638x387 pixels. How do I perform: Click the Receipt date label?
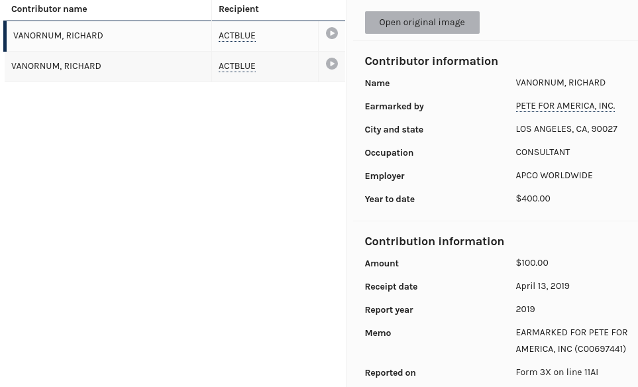coord(391,287)
